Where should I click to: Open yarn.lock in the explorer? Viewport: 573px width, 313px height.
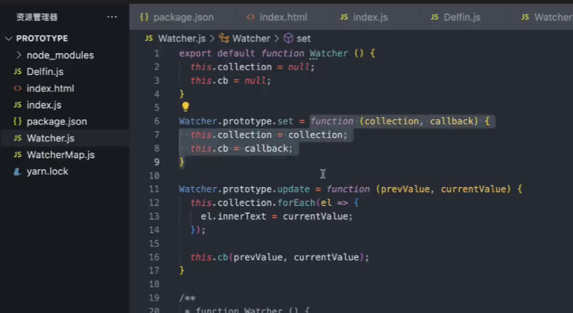[47, 171]
